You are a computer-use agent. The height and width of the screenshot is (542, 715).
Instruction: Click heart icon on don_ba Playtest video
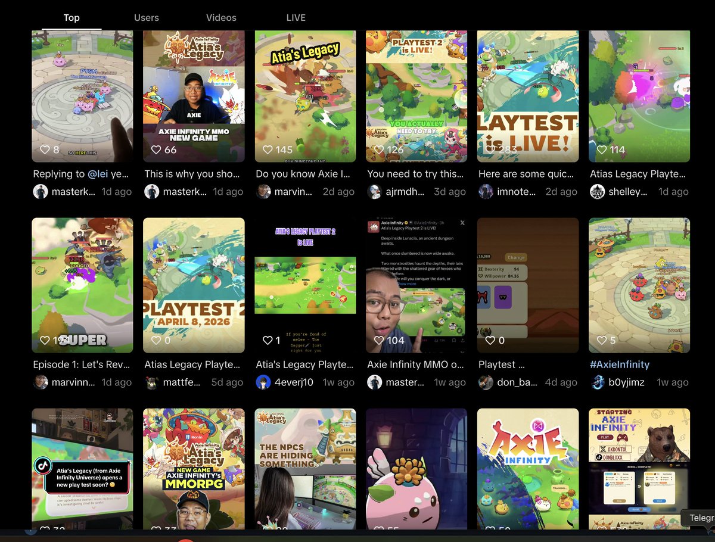coord(490,340)
